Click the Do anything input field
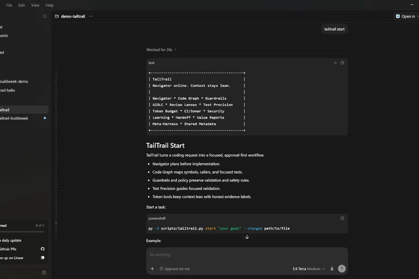 click(x=247, y=255)
